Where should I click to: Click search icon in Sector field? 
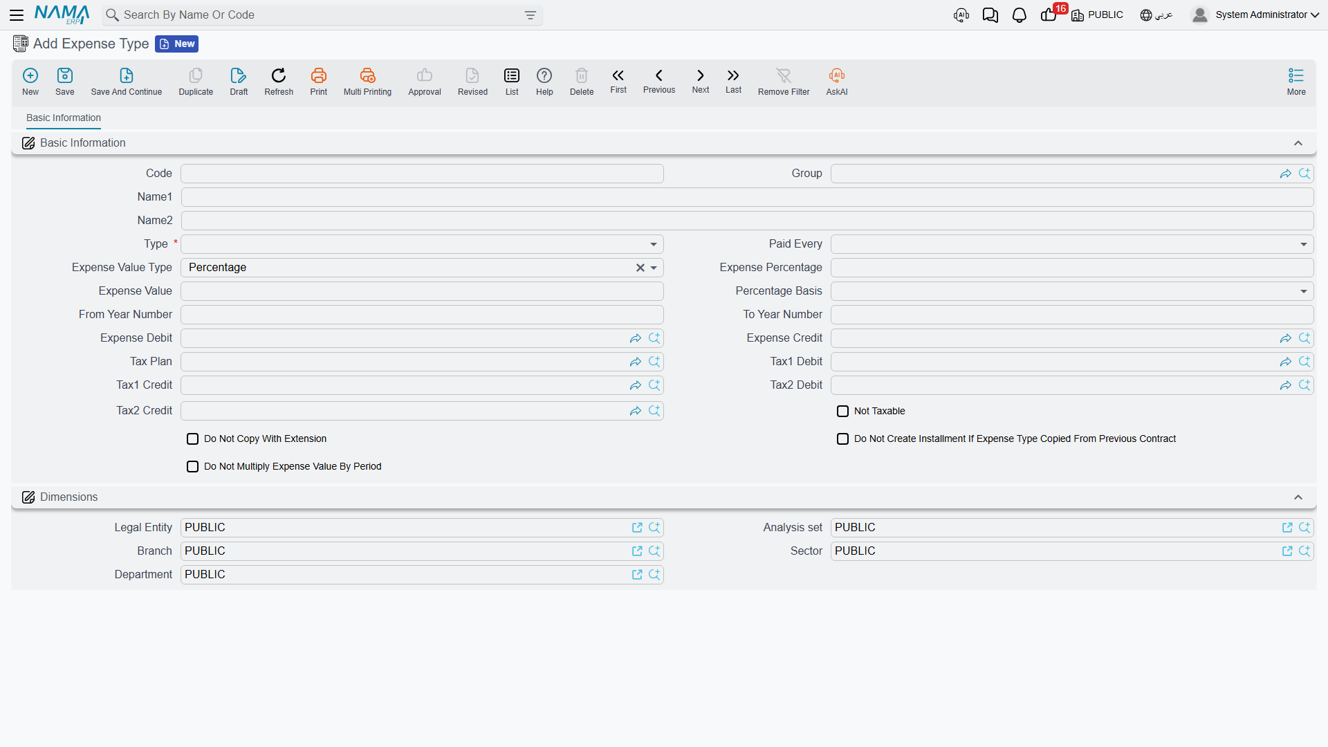(x=1304, y=551)
